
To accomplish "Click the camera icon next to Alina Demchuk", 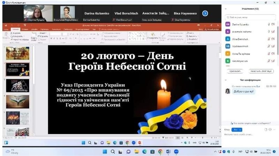I will [273, 39].
